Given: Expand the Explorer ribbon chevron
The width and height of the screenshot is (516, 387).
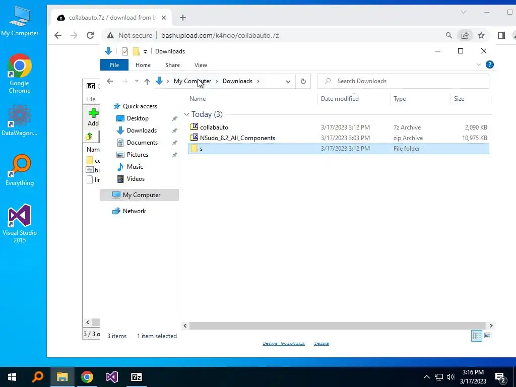Looking at the screenshot, I should tap(479, 65).
